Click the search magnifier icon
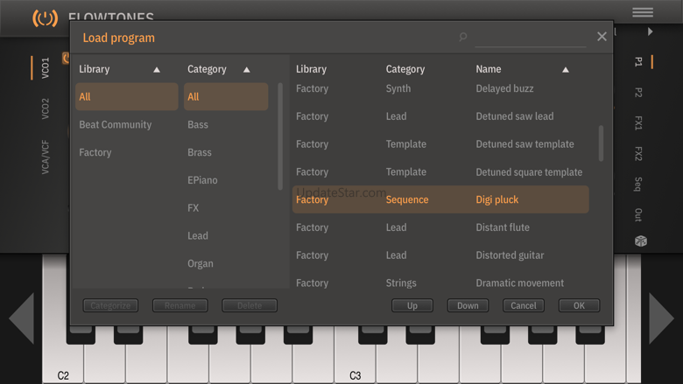Viewport: 683px width, 384px height. pyautogui.click(x=463, y=38)
